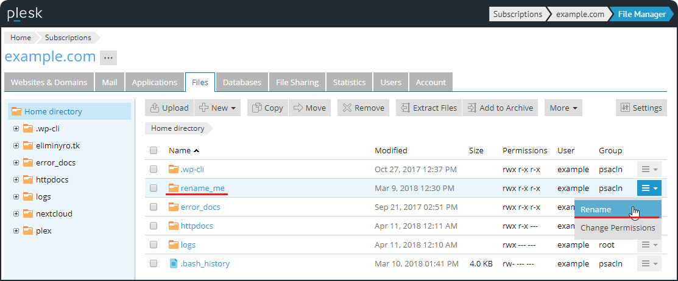Click the Upload icon in the toolbar
Image resolution: width=678 pixels, height=281 pixels.
pos(155,108)
